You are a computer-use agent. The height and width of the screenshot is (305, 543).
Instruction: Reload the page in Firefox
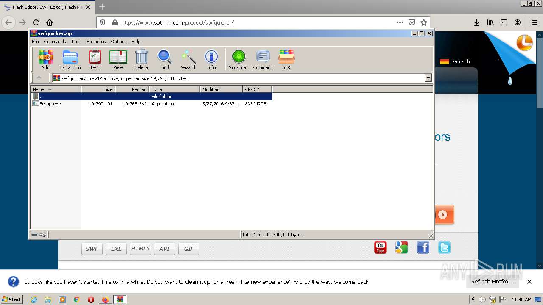(36, 22)
